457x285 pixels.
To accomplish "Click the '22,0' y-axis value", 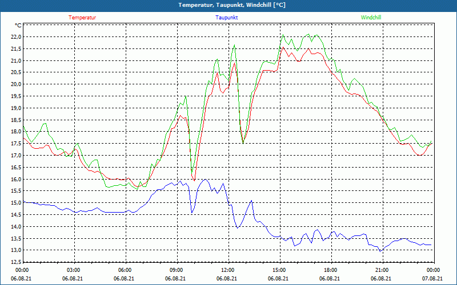I will click(x=16, y=37).
